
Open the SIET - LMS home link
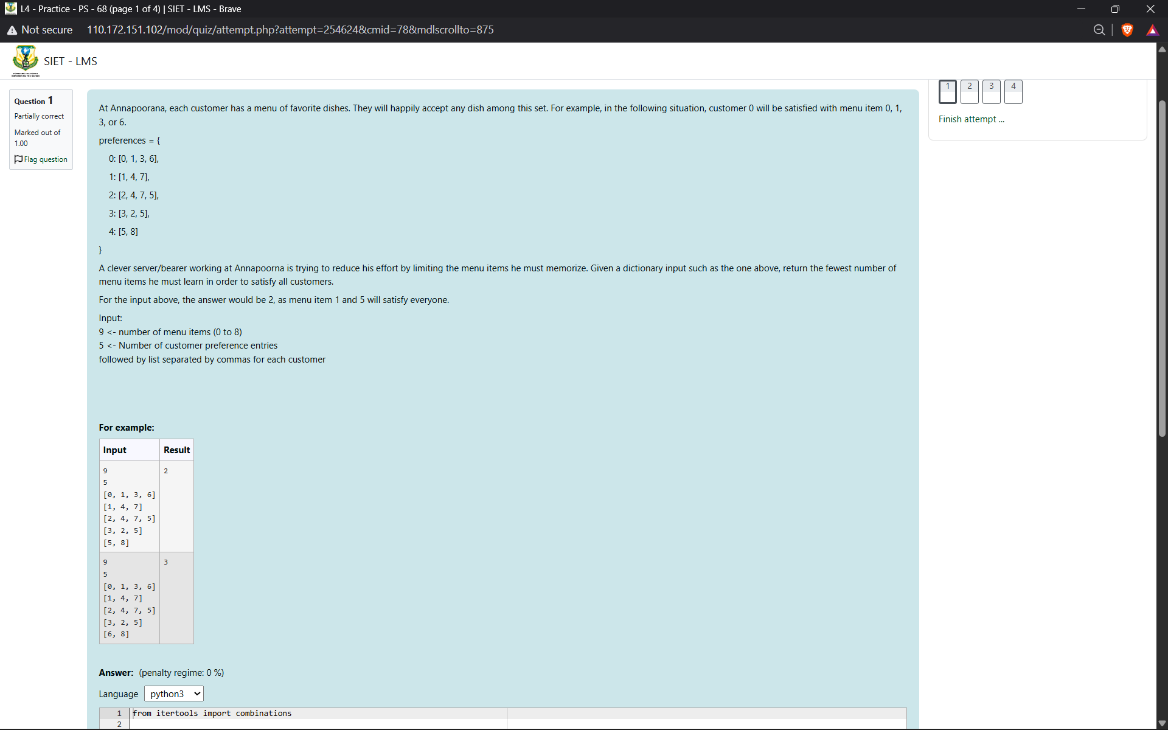[x=70, y=61]
